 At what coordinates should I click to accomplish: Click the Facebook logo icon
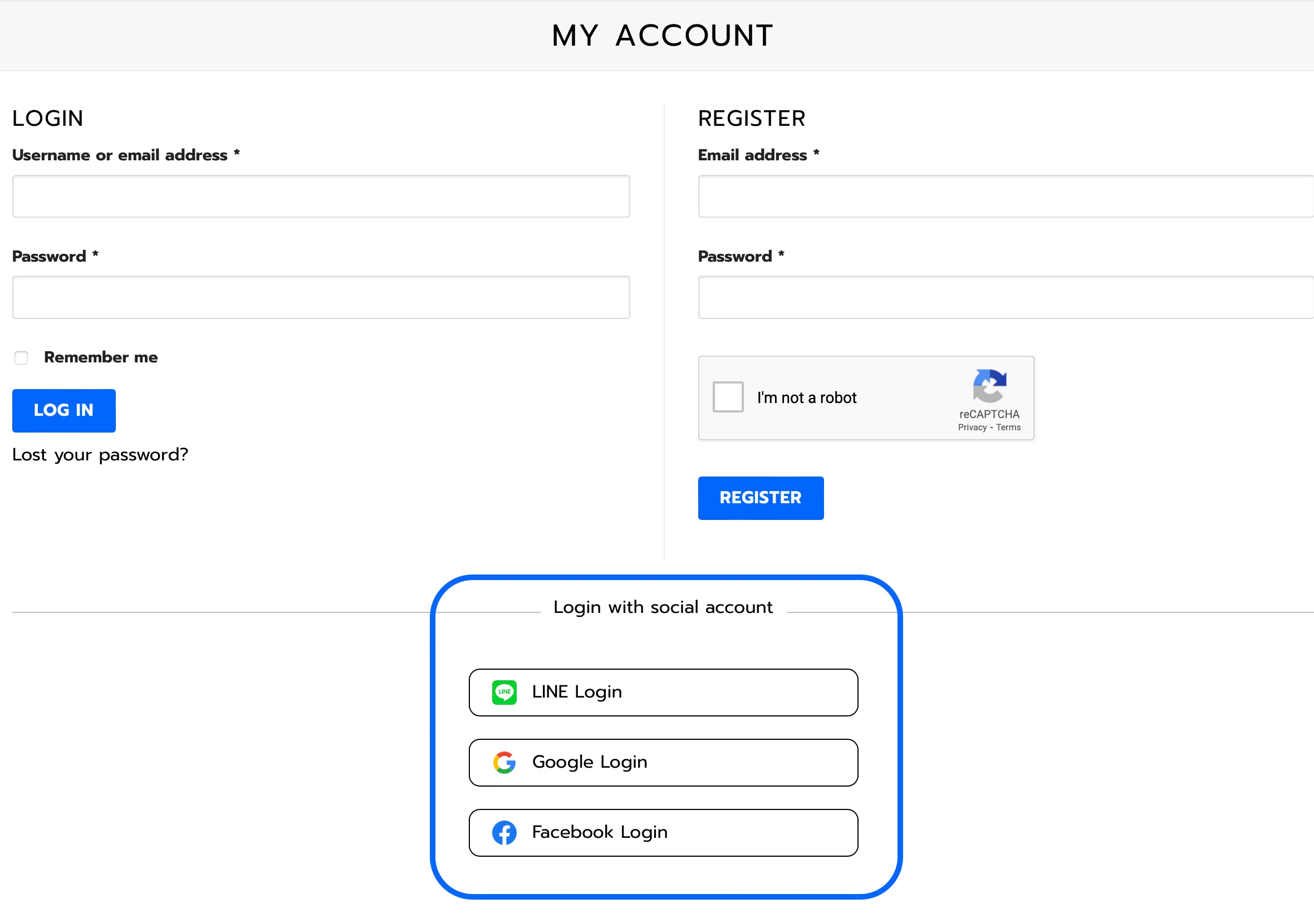tap(504, 833)
